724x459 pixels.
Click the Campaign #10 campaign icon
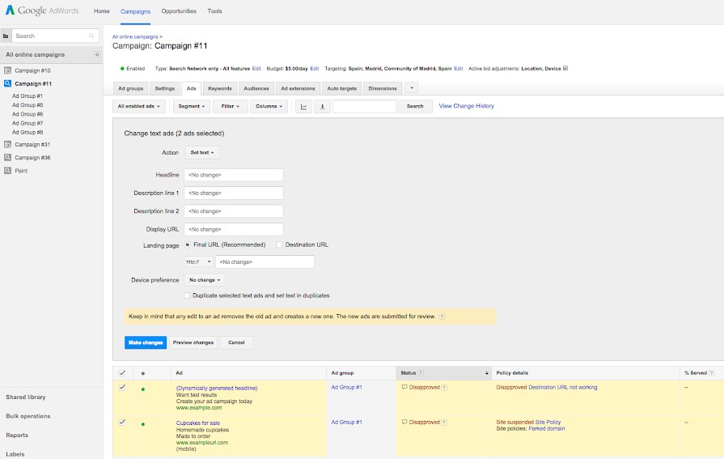pos(7,70)
